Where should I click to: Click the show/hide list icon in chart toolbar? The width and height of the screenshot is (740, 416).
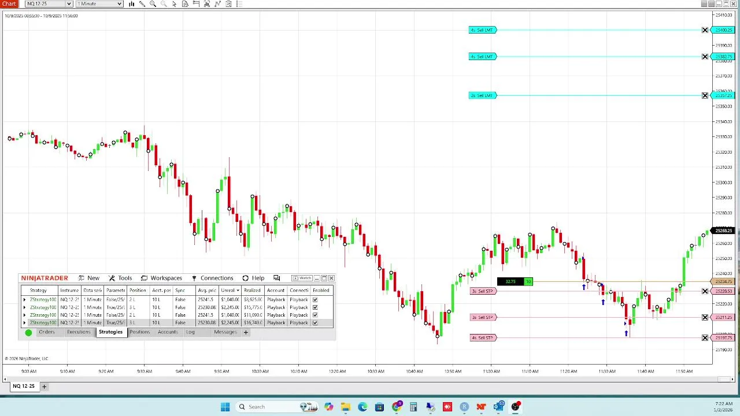click(x=239, y=4)
